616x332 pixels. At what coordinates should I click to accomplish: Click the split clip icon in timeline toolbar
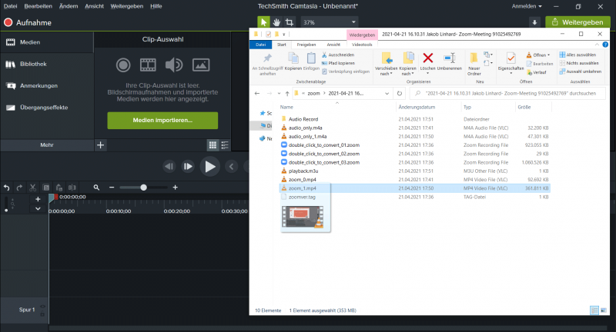pos(72,188)
